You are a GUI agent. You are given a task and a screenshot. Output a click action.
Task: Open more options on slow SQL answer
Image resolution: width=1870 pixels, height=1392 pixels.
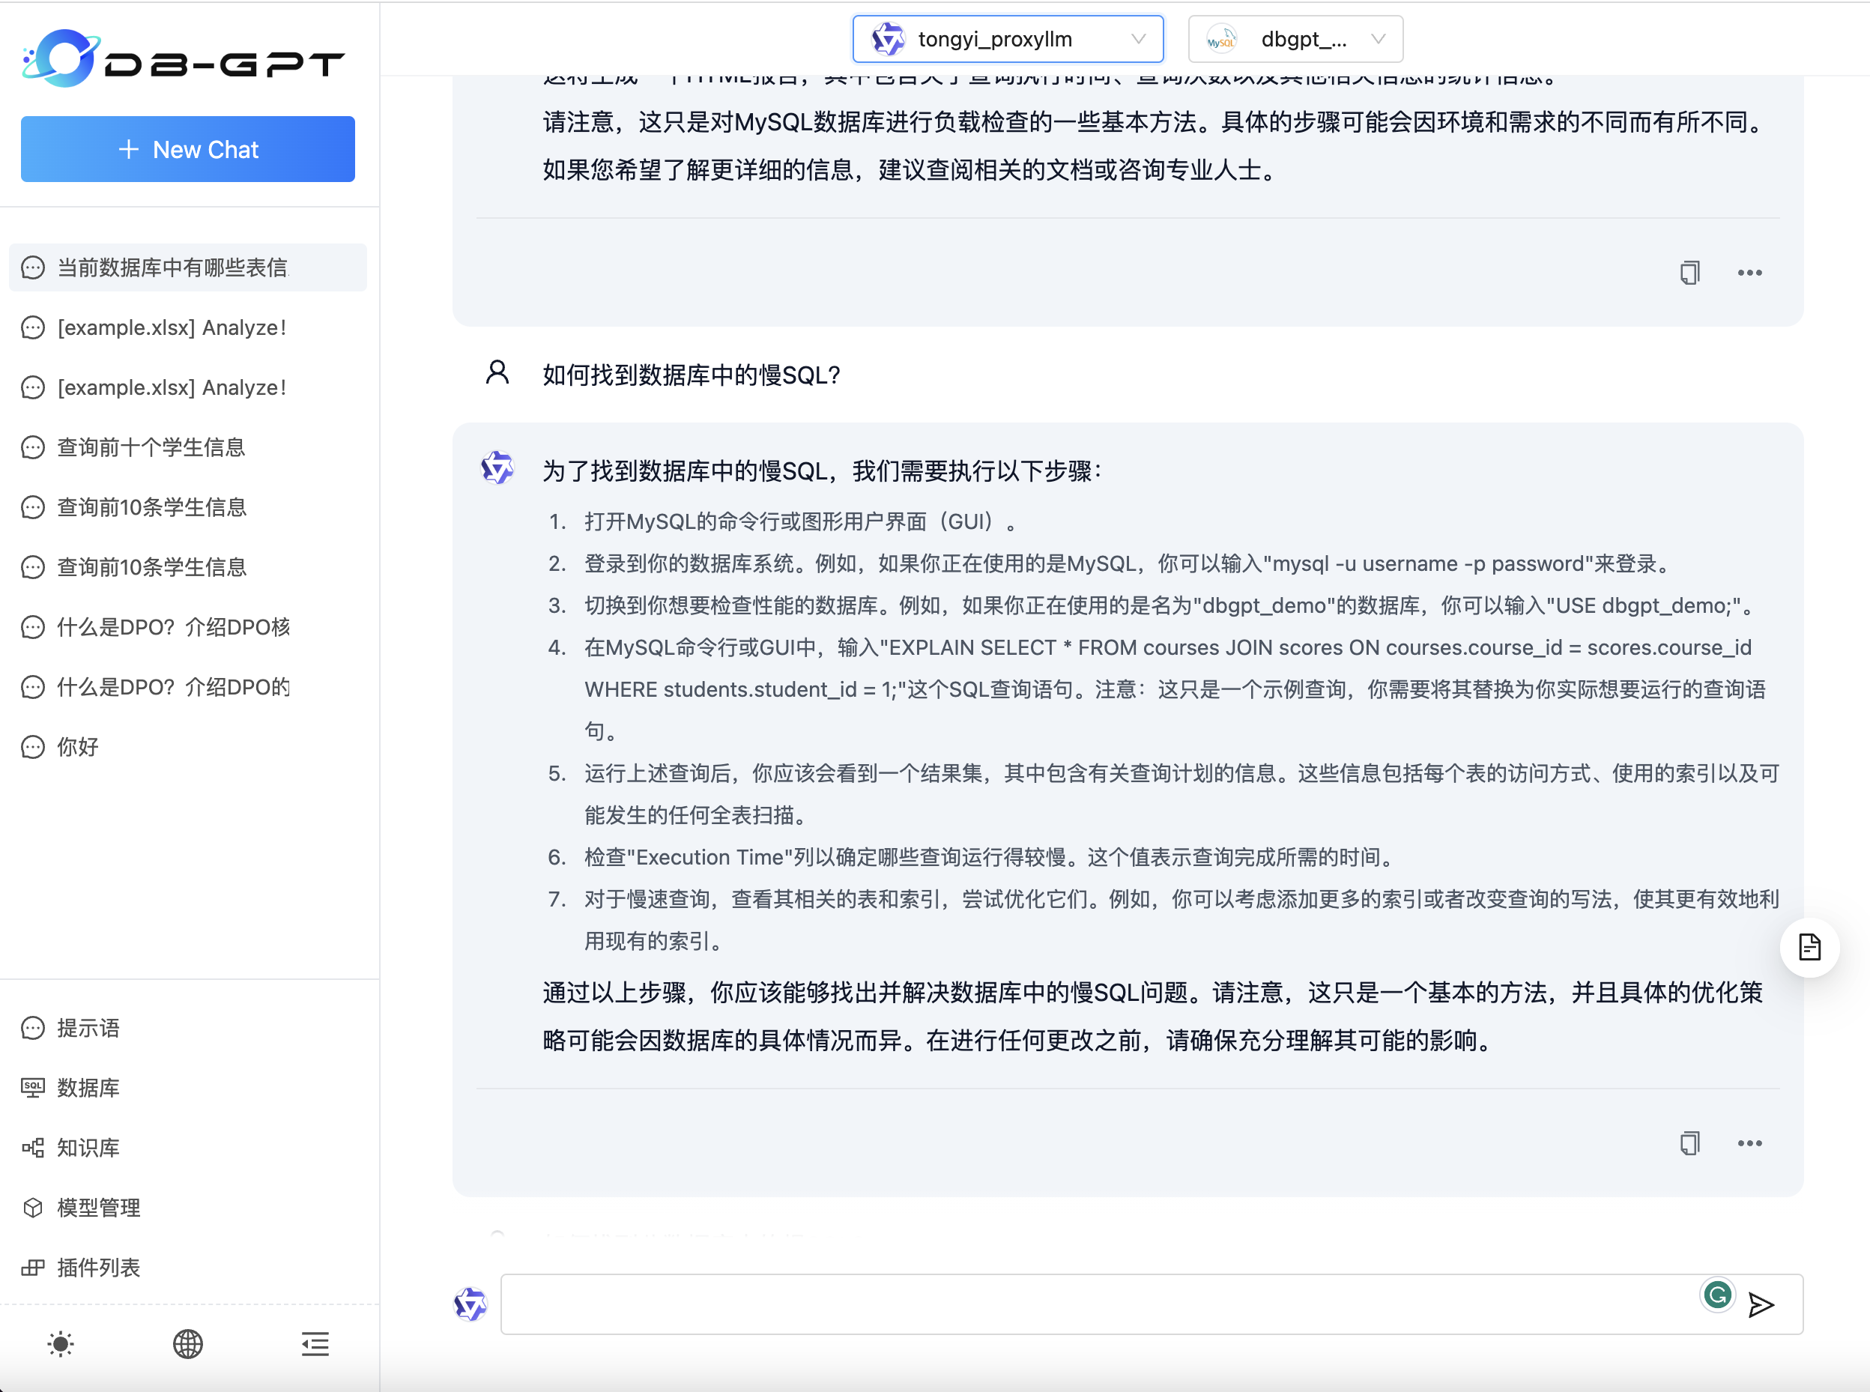(1749, 1143)
